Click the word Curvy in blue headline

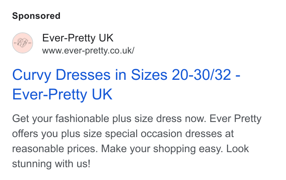point(32,75)
